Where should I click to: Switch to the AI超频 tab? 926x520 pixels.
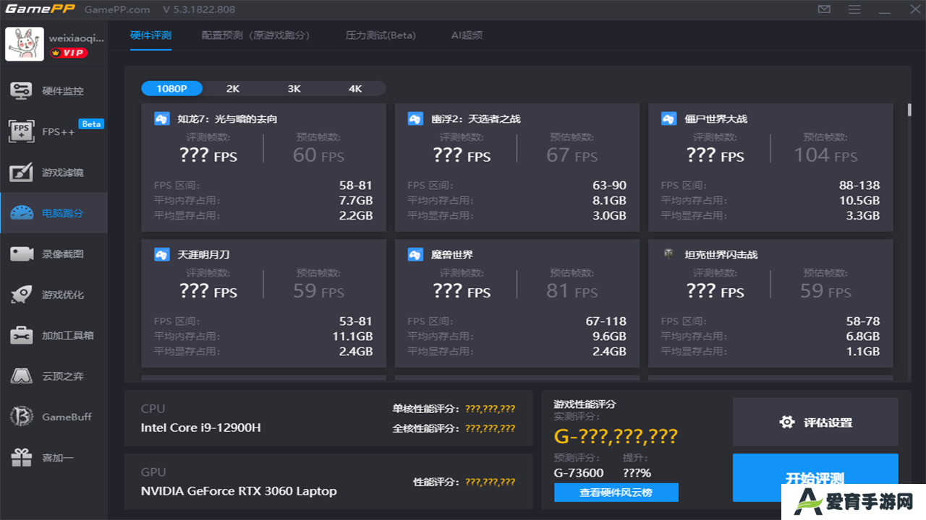point(467,35)
